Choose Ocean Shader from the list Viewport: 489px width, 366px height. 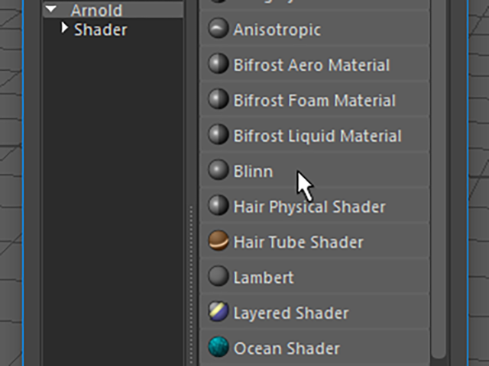(x=314, y=347)
